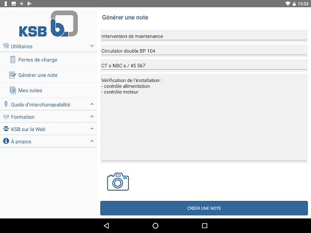The image size is (311, 233).
Task: Click the Guide d'interchangeabilité icon
Action: [6, 104]
